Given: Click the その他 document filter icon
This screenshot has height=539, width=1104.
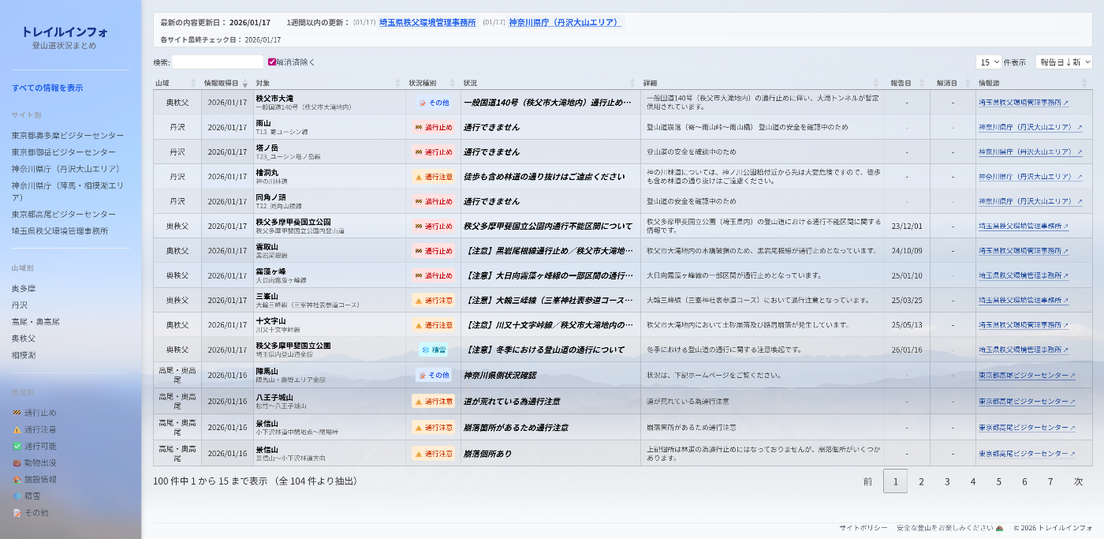Looking at the screenshot, I should 16,511.
